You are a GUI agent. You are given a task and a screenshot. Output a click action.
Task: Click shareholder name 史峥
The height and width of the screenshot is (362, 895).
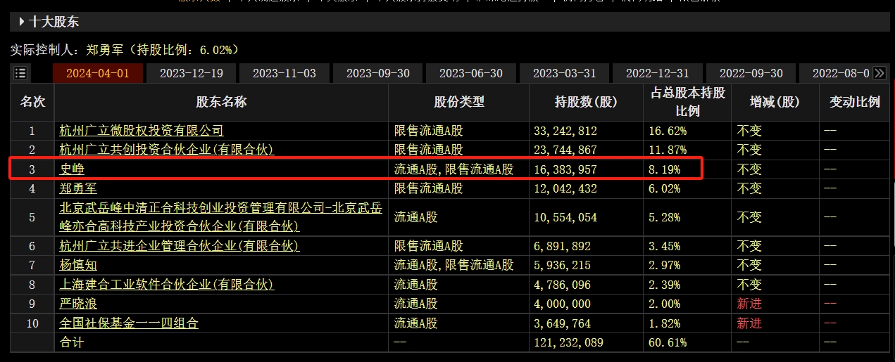coord(73,169)
